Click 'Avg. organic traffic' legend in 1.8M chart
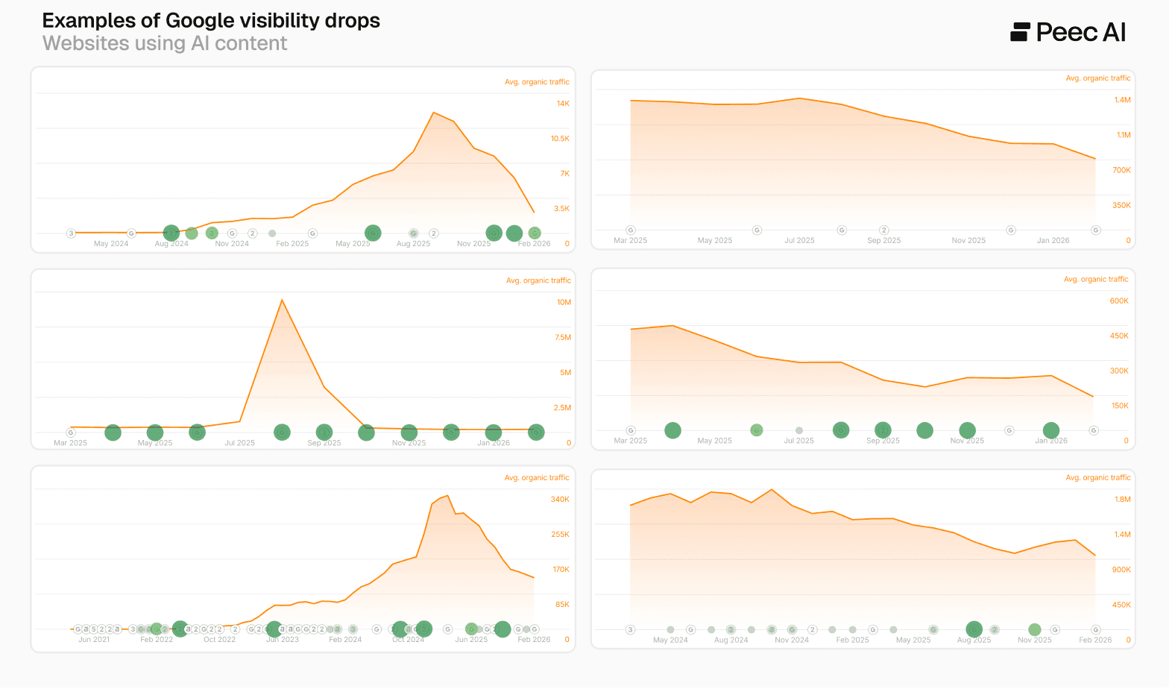Screen dimensions: 1169x689 1098,477
